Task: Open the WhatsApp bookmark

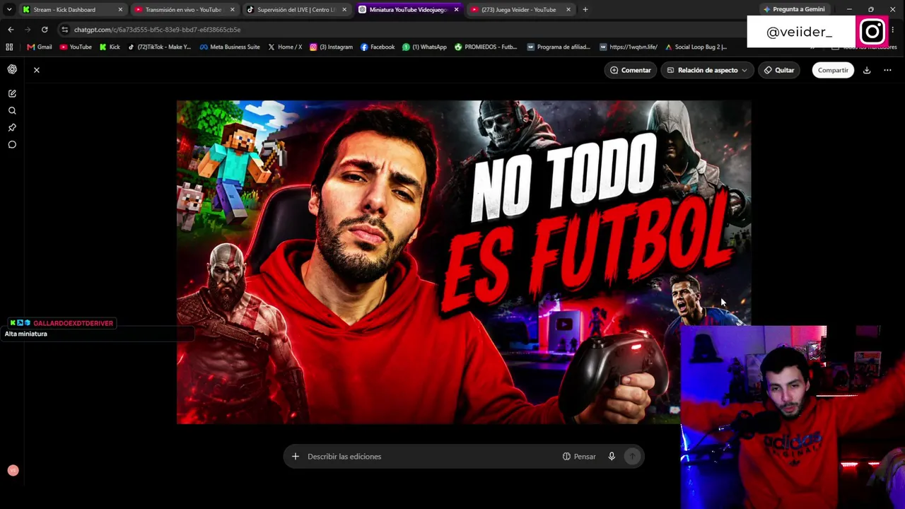Action: [x=424, y=47]
